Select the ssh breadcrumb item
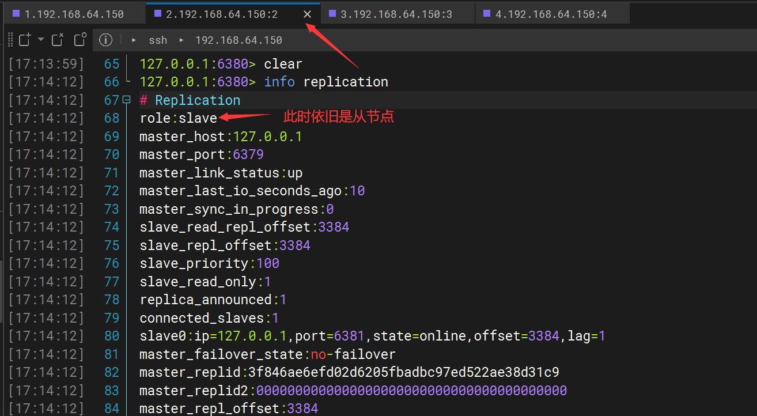Viewport: 757px width, 416px height. [x=158, y=40]
